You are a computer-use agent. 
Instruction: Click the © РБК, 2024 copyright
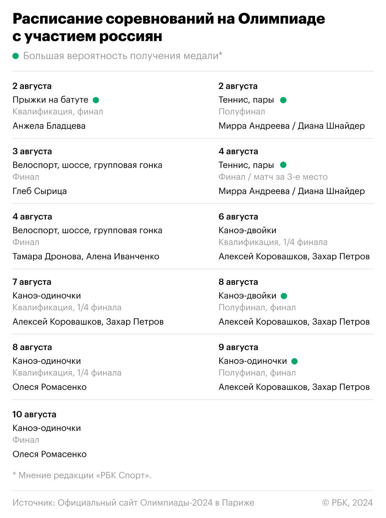[347, 503]
